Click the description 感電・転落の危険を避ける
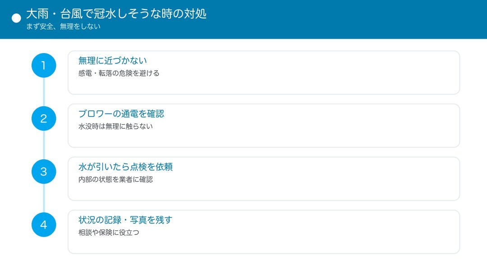 click(119, 73)
